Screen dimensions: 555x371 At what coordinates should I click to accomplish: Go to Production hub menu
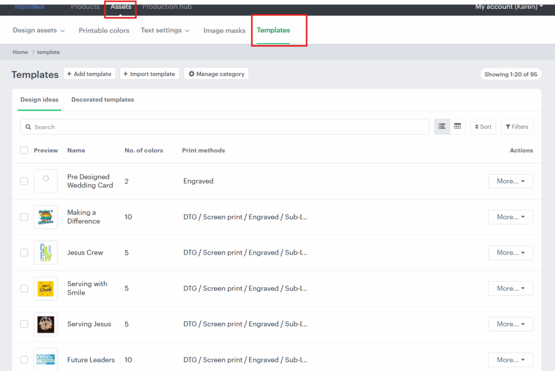pyautogui.click(x=167, y=7)
